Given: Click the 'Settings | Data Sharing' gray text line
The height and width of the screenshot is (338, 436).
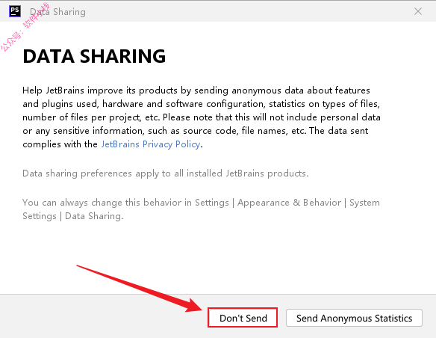Looking at the screenshot, I should point(73,216).
